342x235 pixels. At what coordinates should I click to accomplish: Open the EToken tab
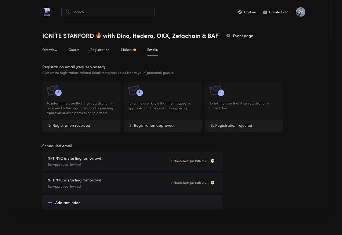(128, 50)
